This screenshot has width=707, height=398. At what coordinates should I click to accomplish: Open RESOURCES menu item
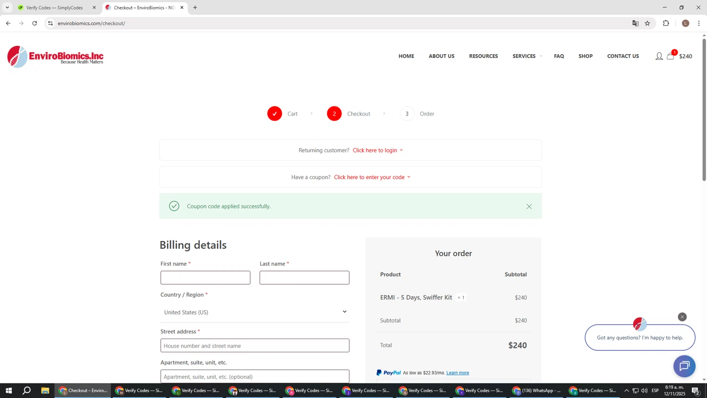pyautogui.click(x=483, y=56)
